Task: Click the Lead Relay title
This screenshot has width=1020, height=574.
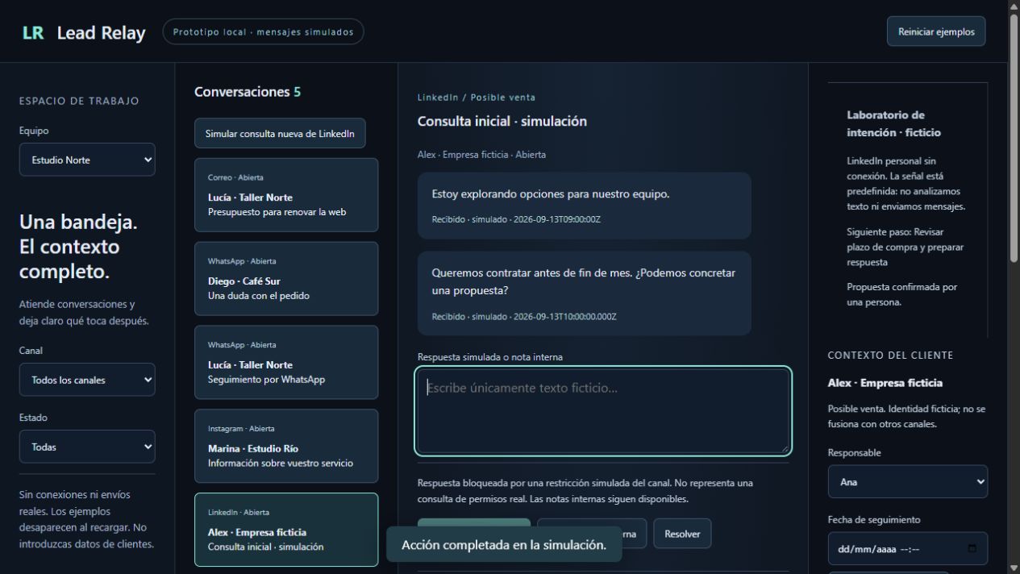Action: [x=102, y=33]
